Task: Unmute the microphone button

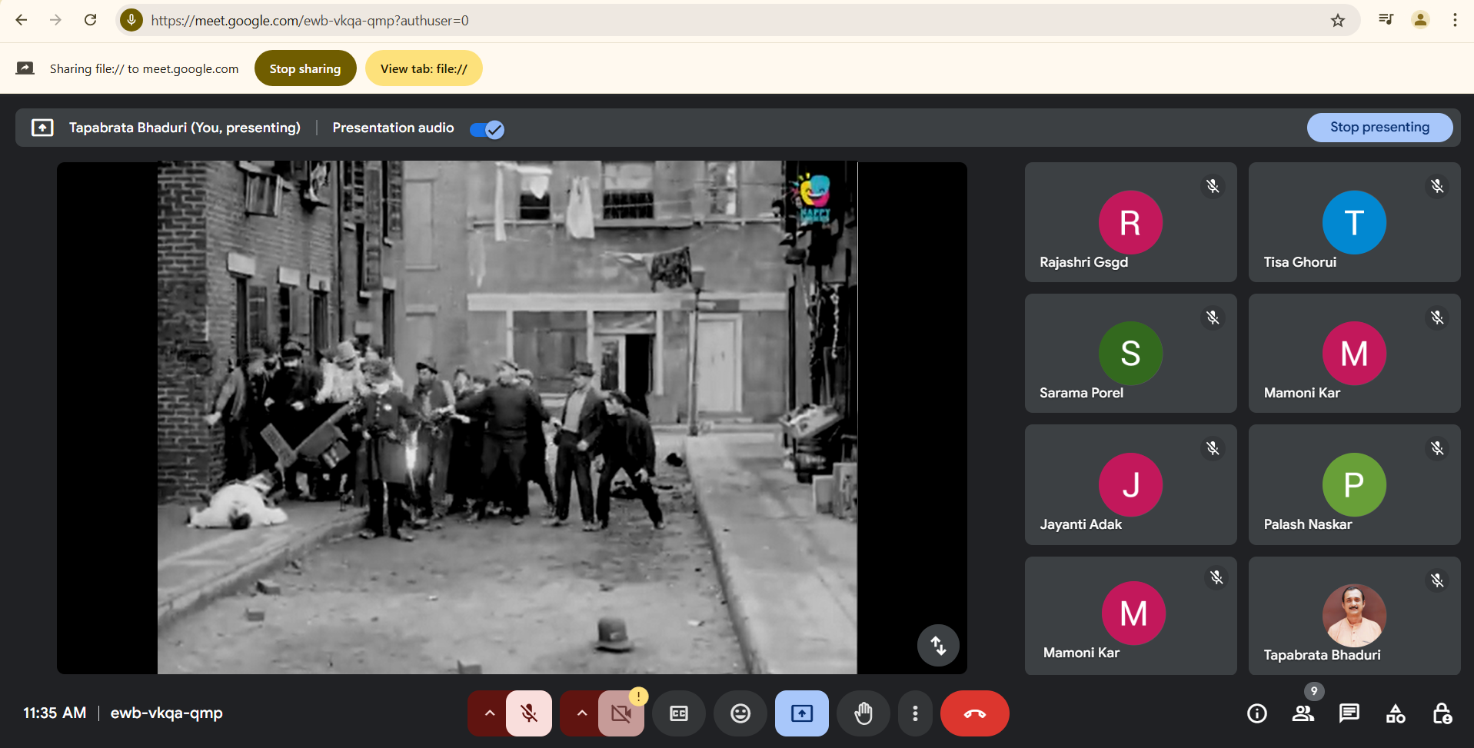Action: pos(529,713)
